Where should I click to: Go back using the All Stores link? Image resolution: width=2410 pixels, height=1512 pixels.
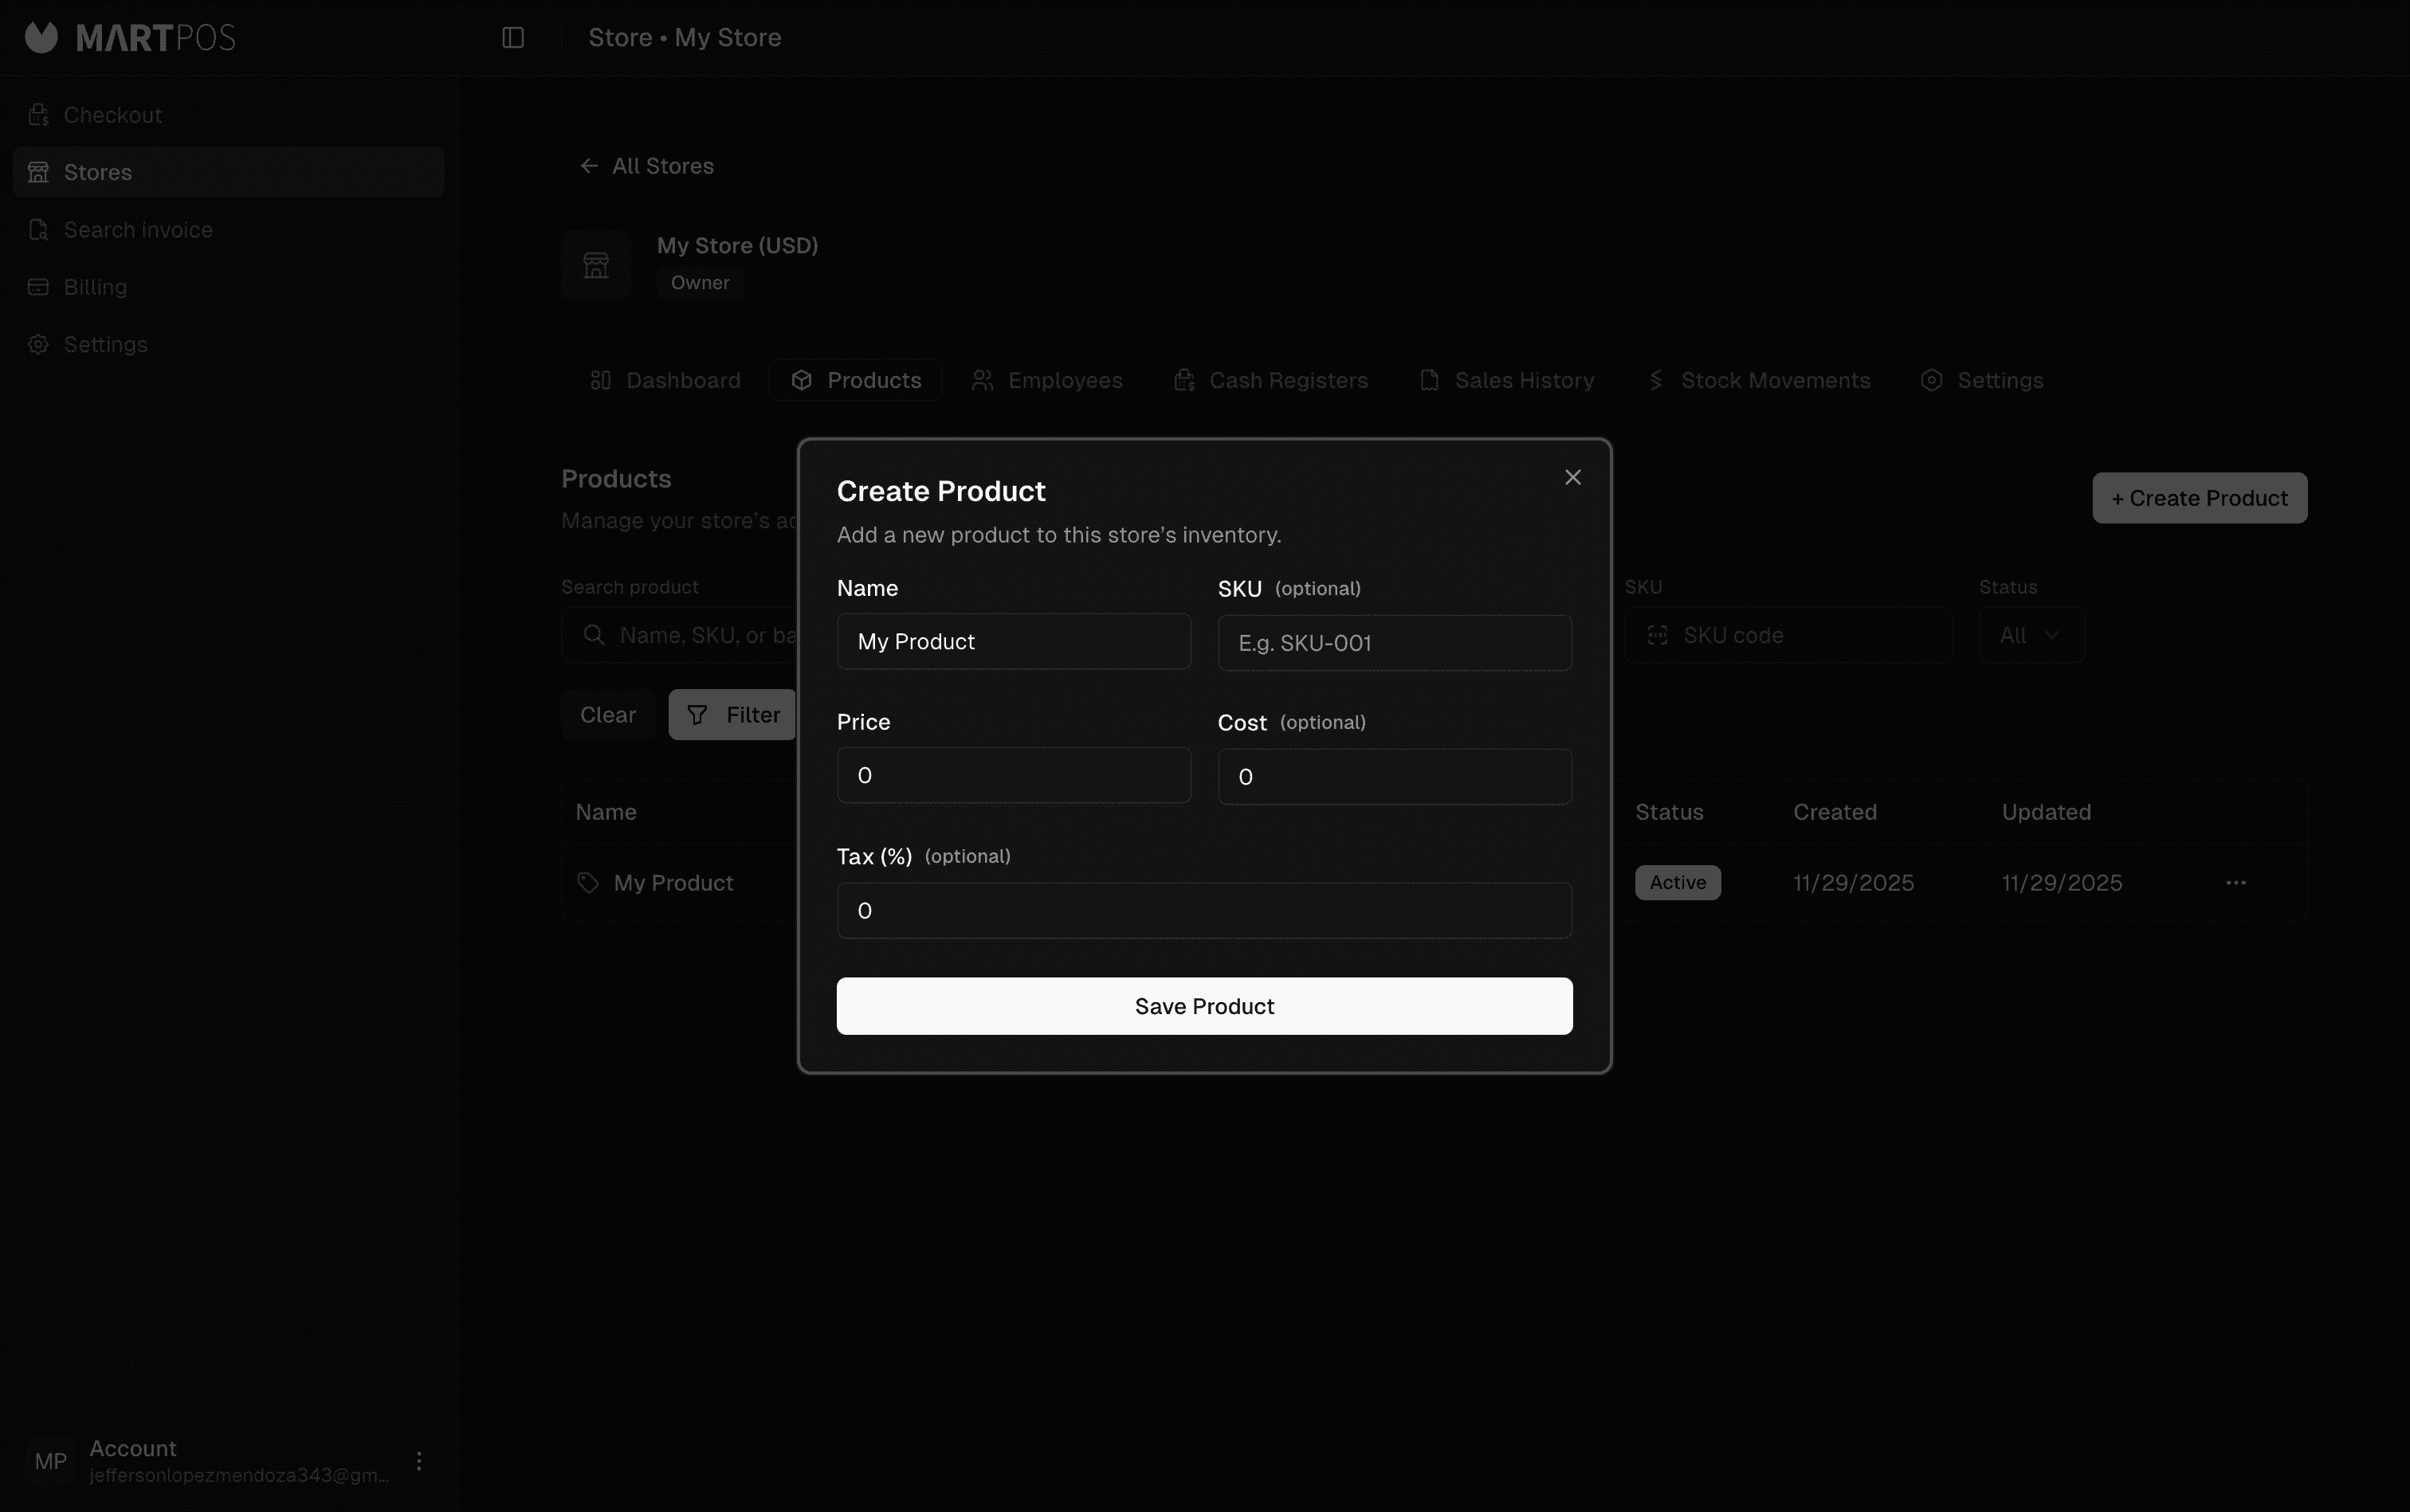(646, 166)
